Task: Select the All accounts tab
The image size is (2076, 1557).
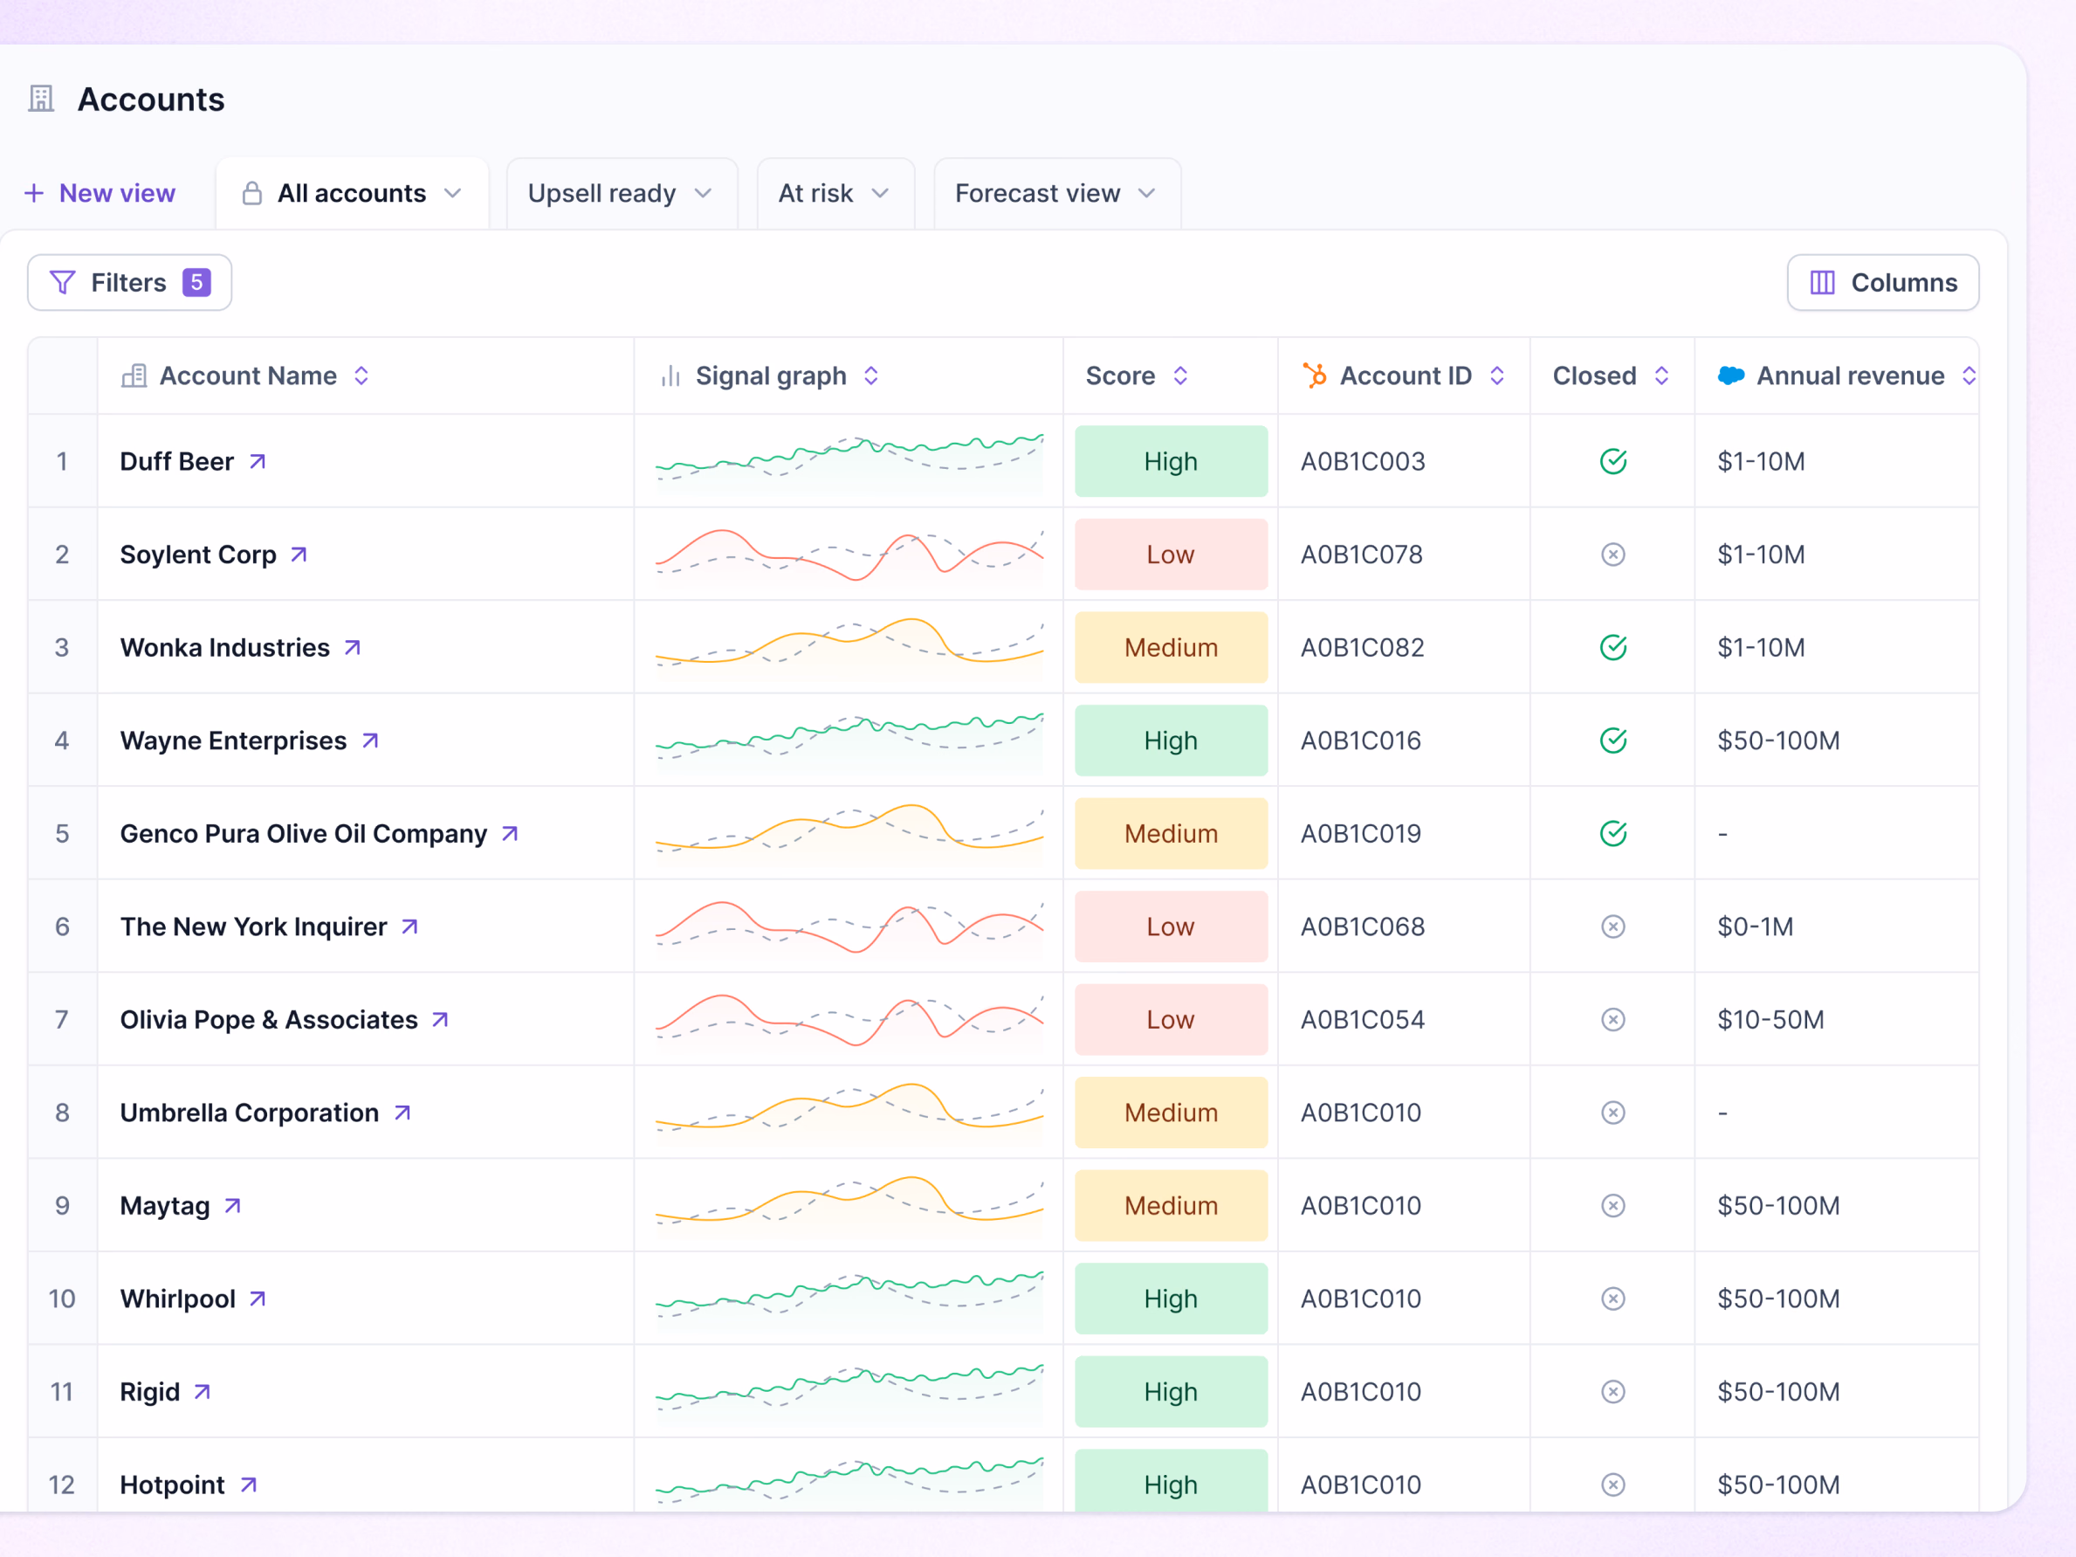Action: click(x=352, y=193)
